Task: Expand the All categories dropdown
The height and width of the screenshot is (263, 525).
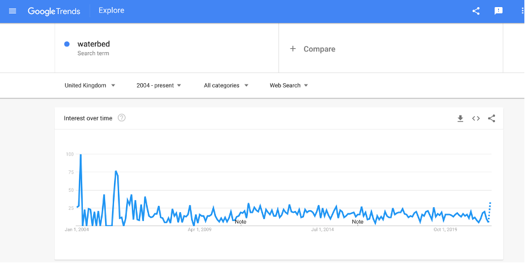Action: [x=226, y=85]
